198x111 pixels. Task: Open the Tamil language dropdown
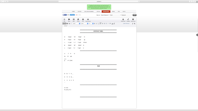tap(76, 23)
